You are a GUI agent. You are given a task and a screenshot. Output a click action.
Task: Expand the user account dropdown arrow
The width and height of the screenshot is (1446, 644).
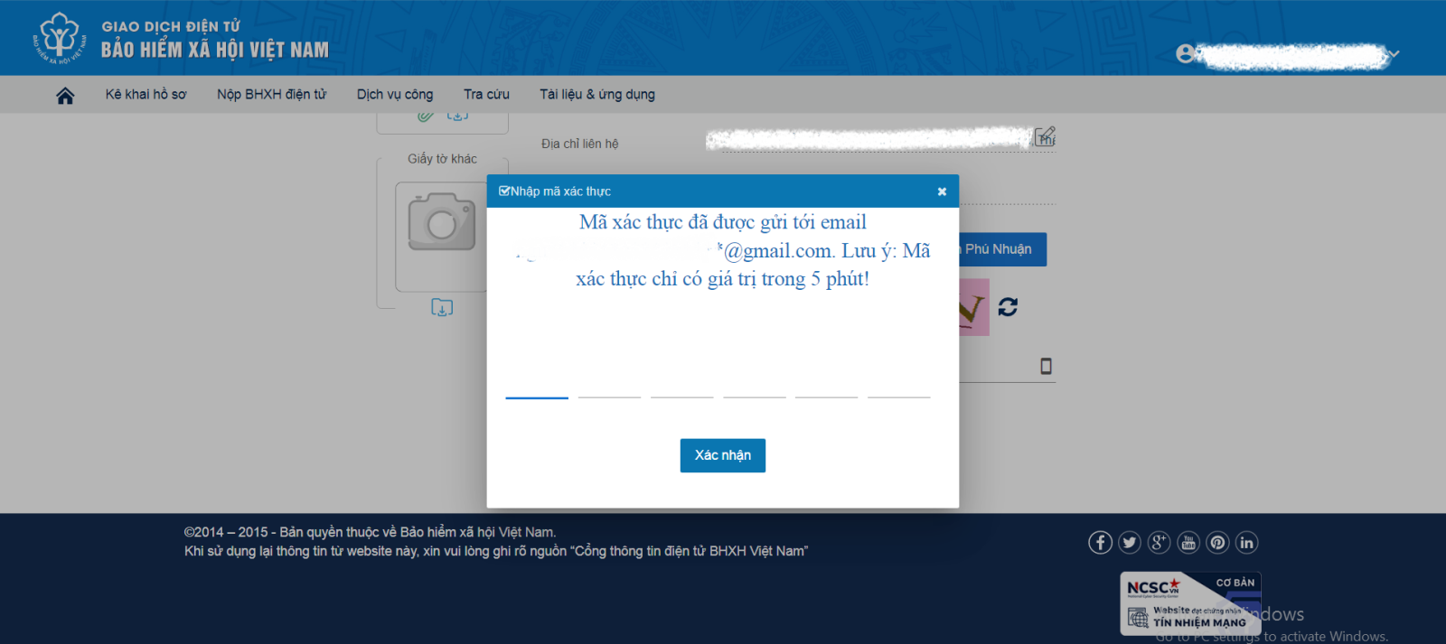[1394, 54]
